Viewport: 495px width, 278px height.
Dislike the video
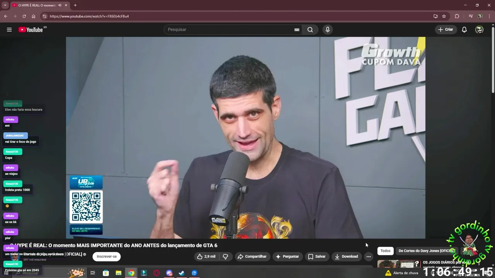225,256
